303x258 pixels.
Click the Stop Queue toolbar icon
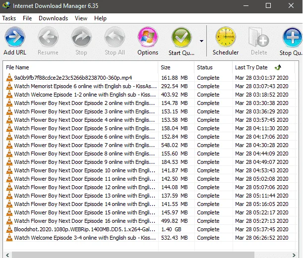point(292,37)
